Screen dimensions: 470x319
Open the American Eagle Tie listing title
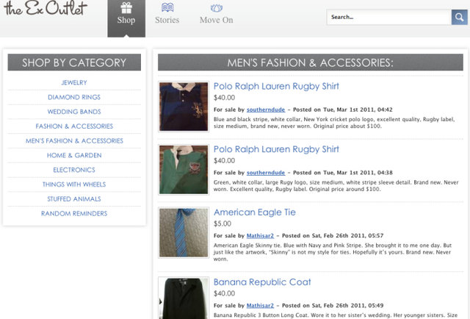pos(255,212)
